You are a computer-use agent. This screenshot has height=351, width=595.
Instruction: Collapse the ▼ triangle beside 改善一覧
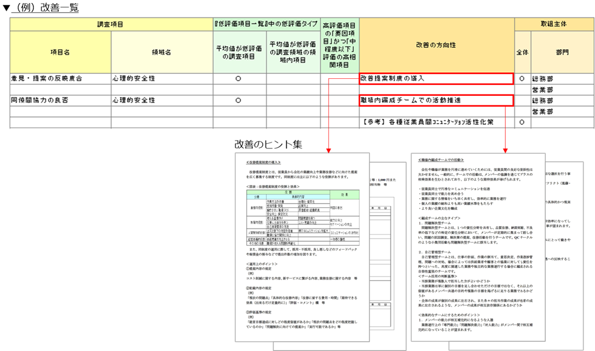(x=5, y=8)
